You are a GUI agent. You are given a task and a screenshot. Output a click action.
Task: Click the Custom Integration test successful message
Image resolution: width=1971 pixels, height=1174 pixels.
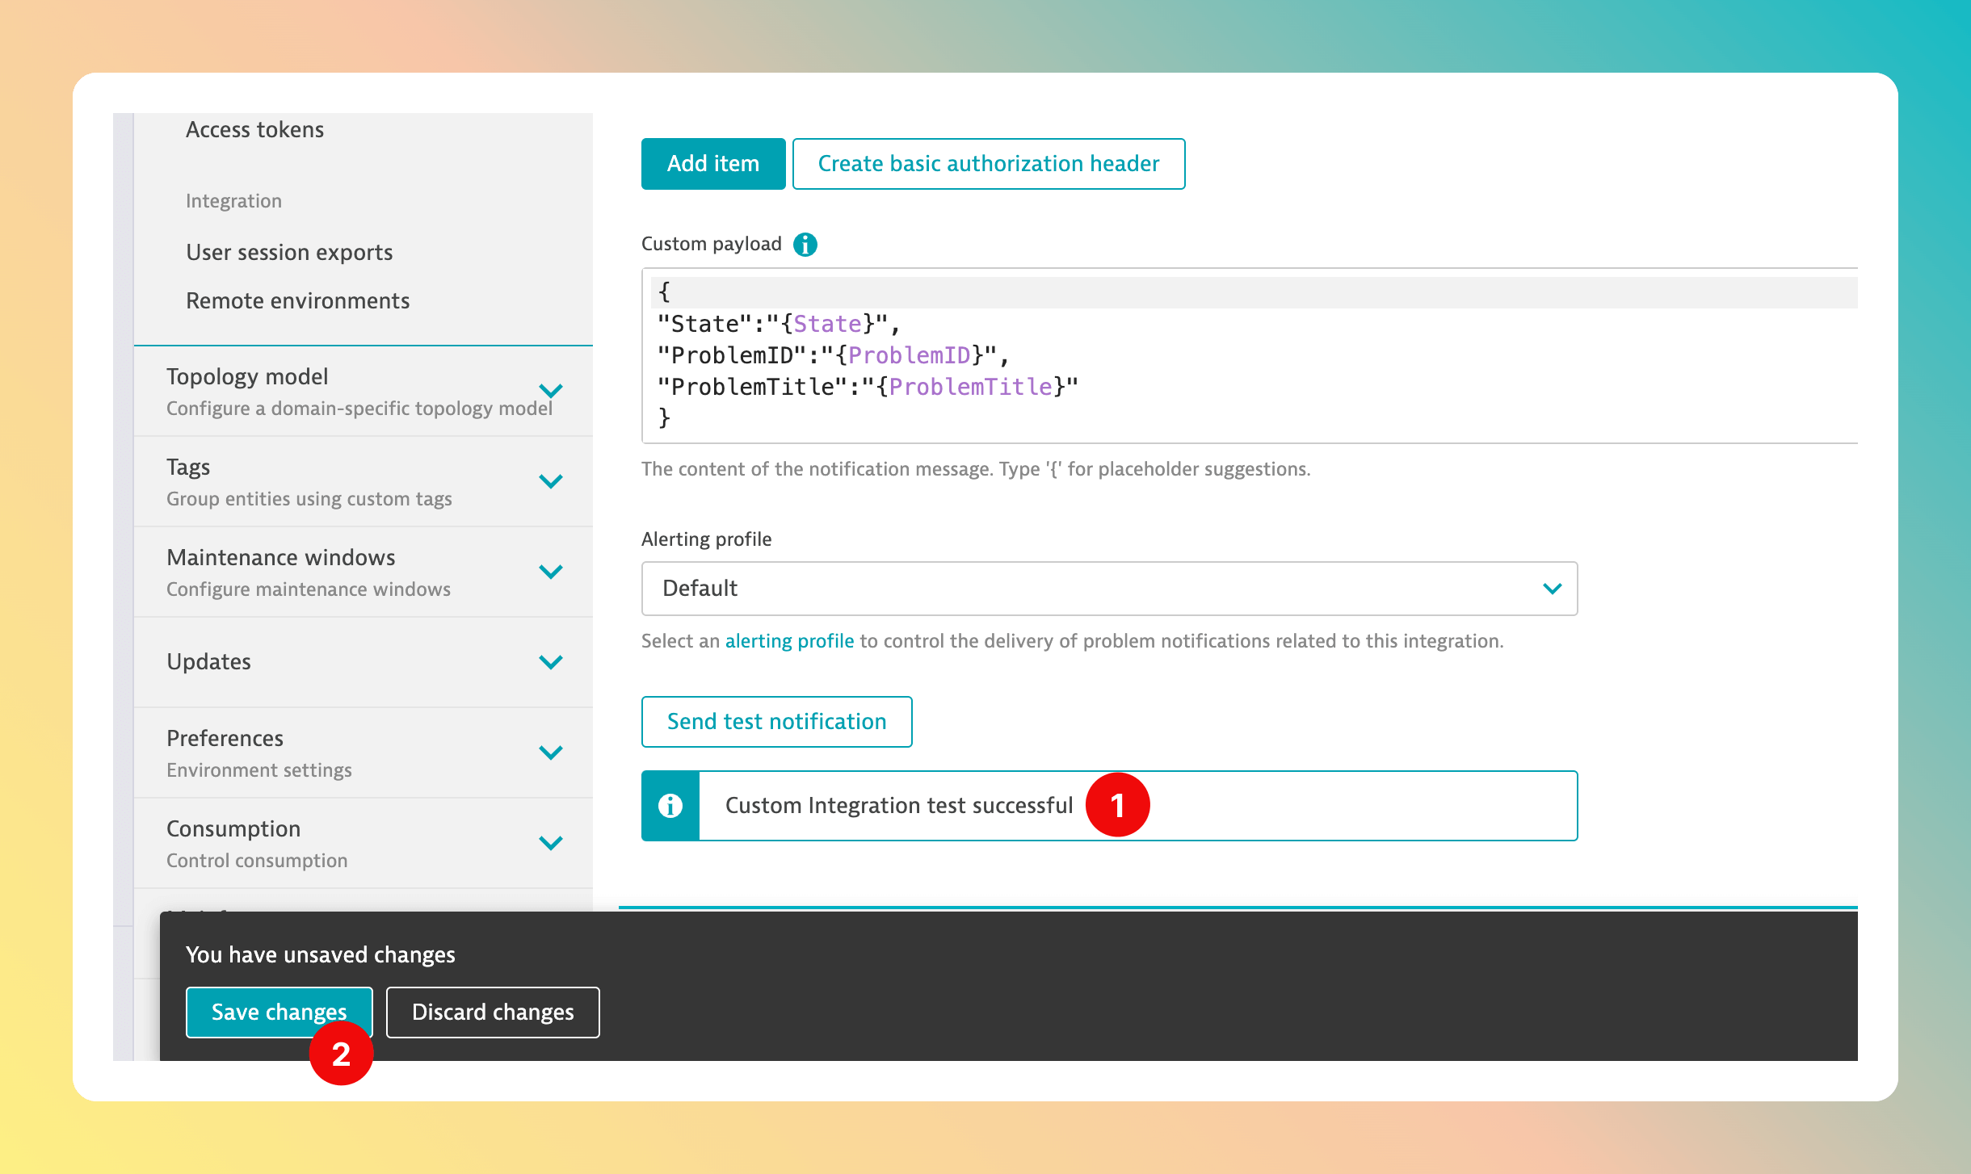898,806
